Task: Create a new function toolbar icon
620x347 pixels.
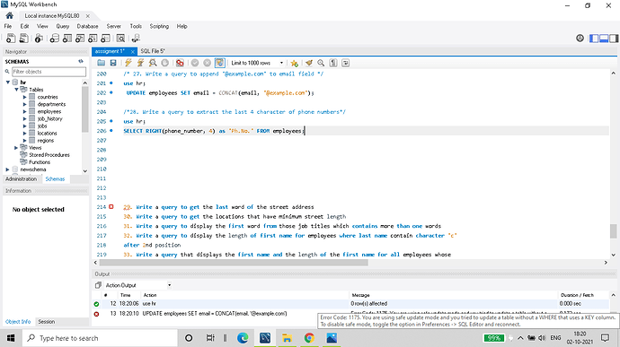Action: [105, 39]
